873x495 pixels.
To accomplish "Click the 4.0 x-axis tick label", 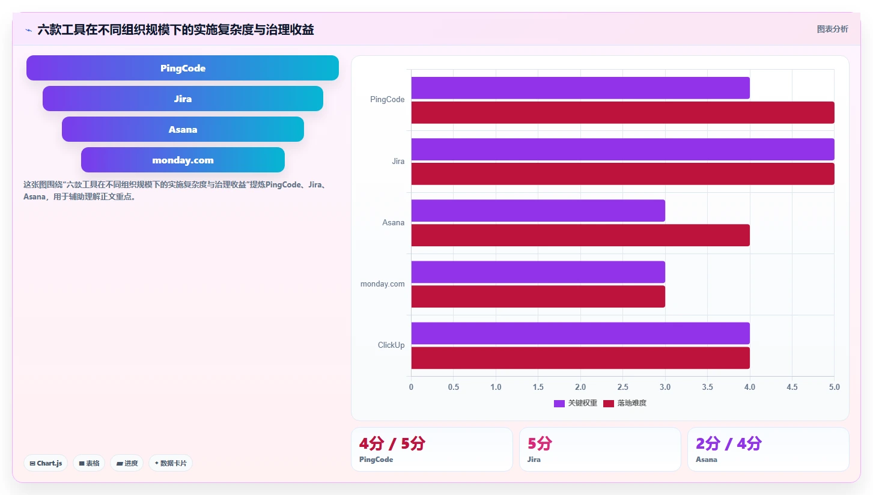I will pos(749,387).
